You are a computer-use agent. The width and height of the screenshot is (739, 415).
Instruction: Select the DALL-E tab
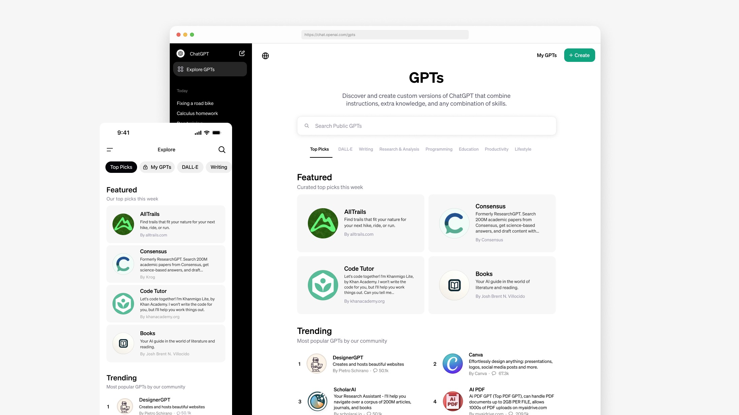click(x=345, y=149)
